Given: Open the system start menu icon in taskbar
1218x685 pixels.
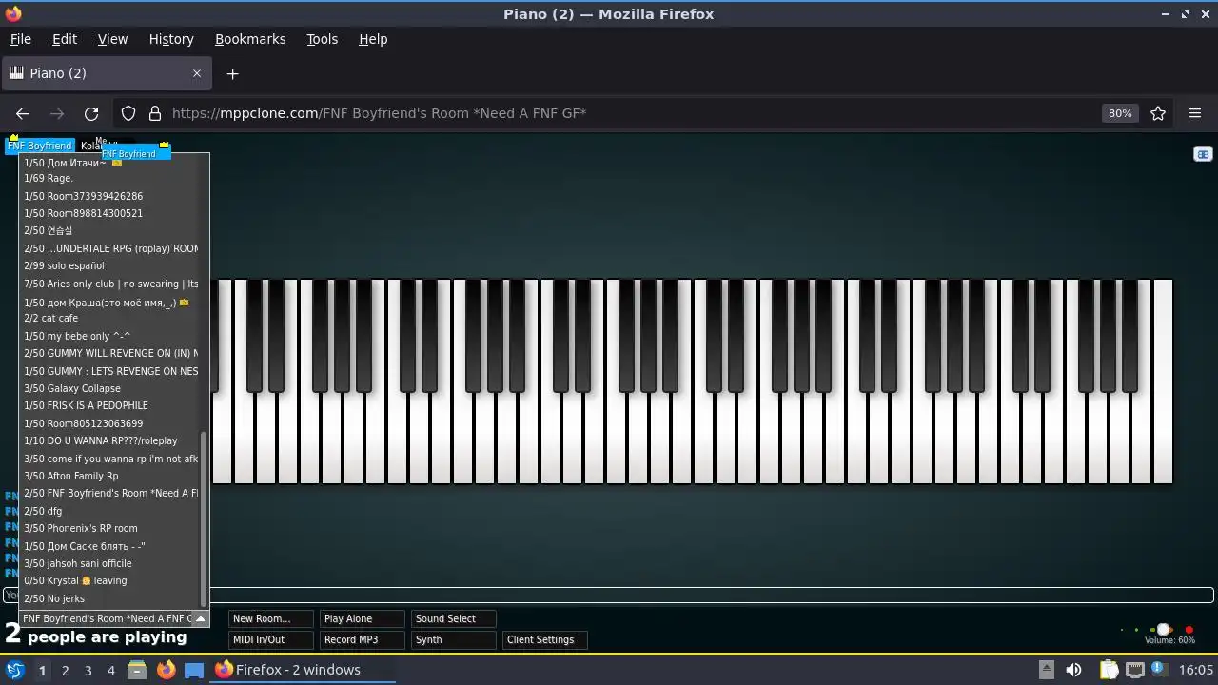Looking at the screenshot, I should click(x=14, y=670).
